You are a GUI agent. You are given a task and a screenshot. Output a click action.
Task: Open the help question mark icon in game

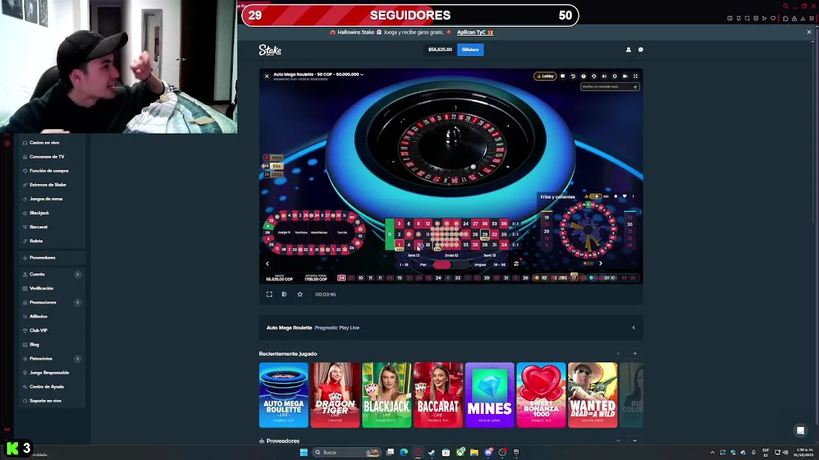(583, 76)
